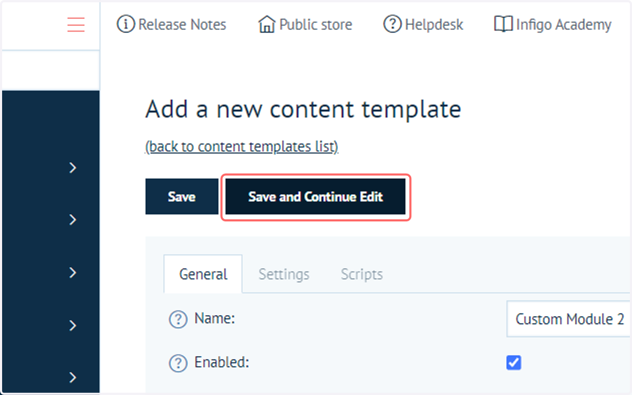This screenshot has height=395, width=632.
Task: Edit the Name field containing Custom Module 2
Action: (569, 319)
